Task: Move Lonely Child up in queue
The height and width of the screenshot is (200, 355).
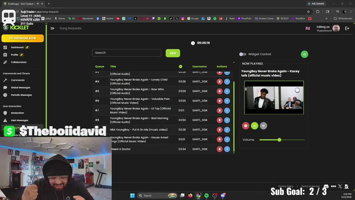Action: (x=227, y=81)
